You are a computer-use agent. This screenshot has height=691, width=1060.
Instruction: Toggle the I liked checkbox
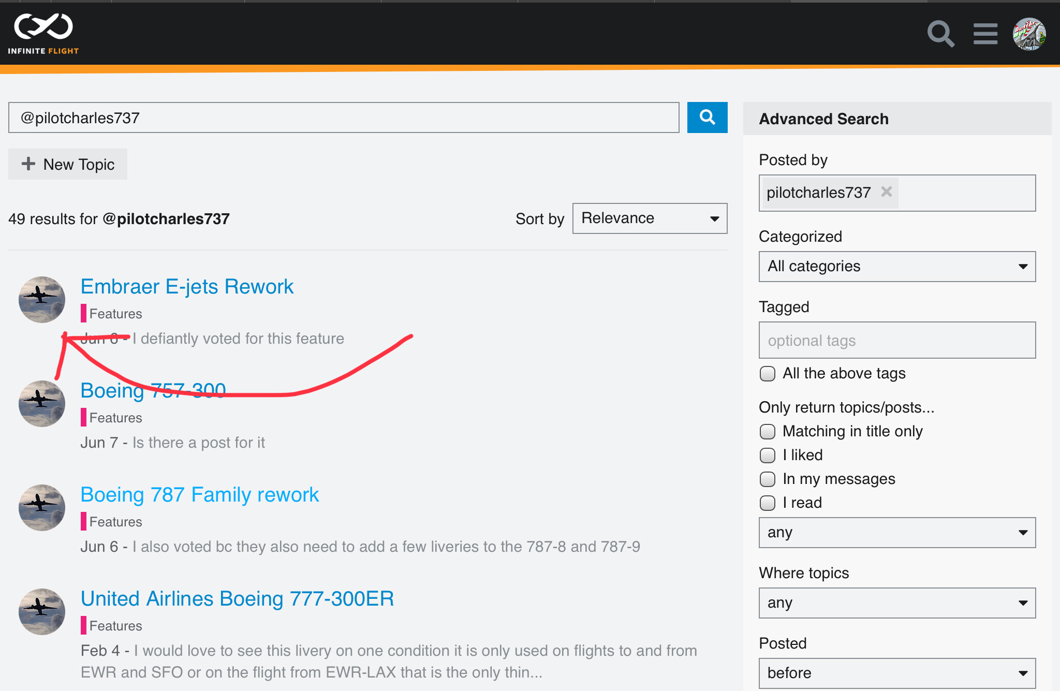pyautogui.click(x=768, y=455)
